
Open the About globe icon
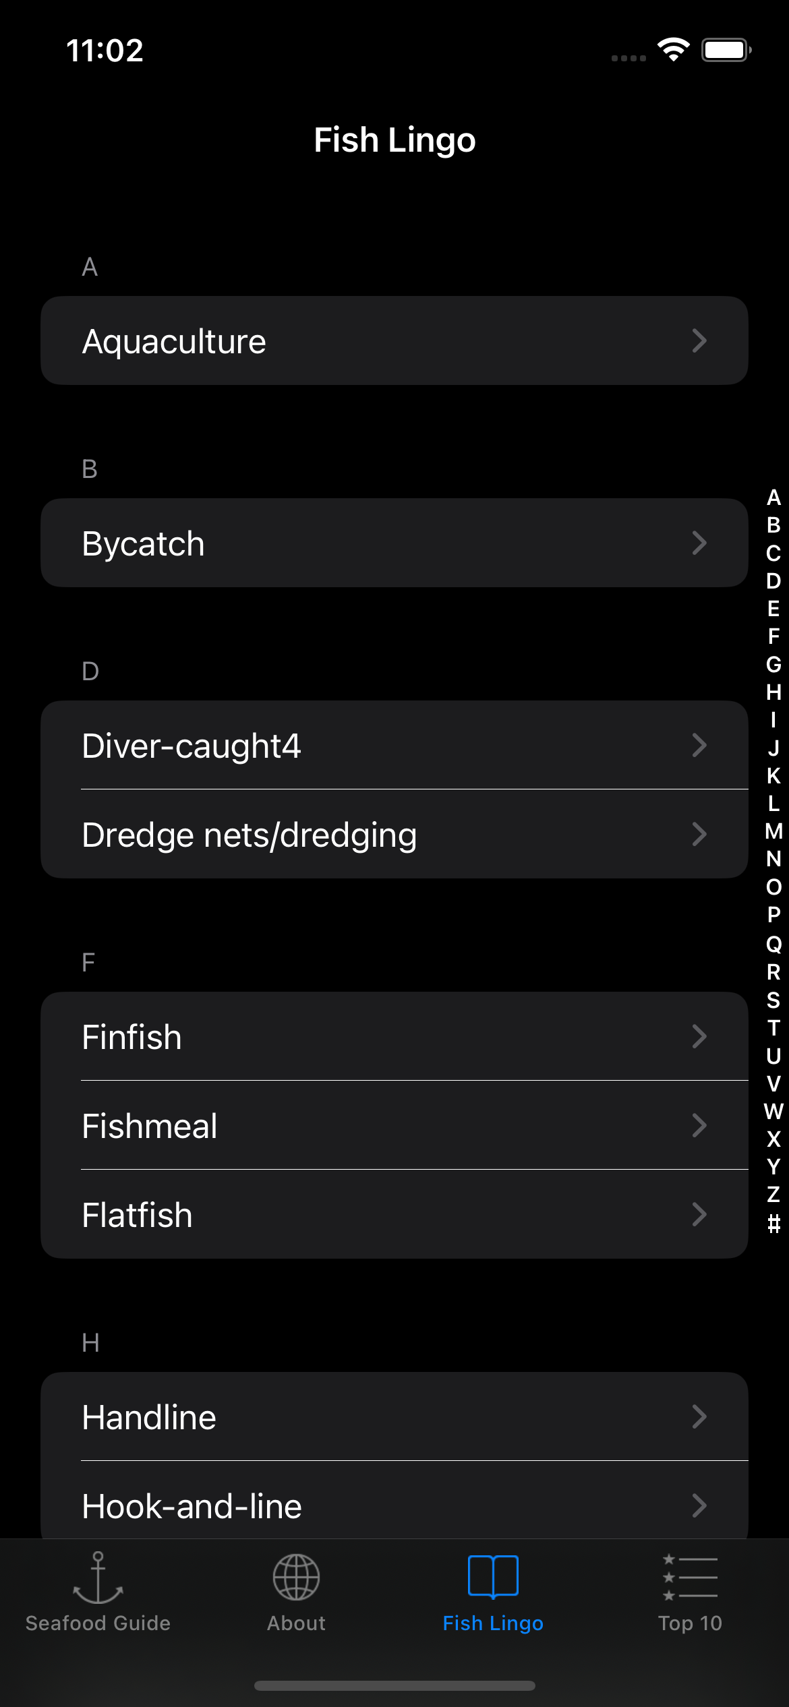pos(296,1578)
